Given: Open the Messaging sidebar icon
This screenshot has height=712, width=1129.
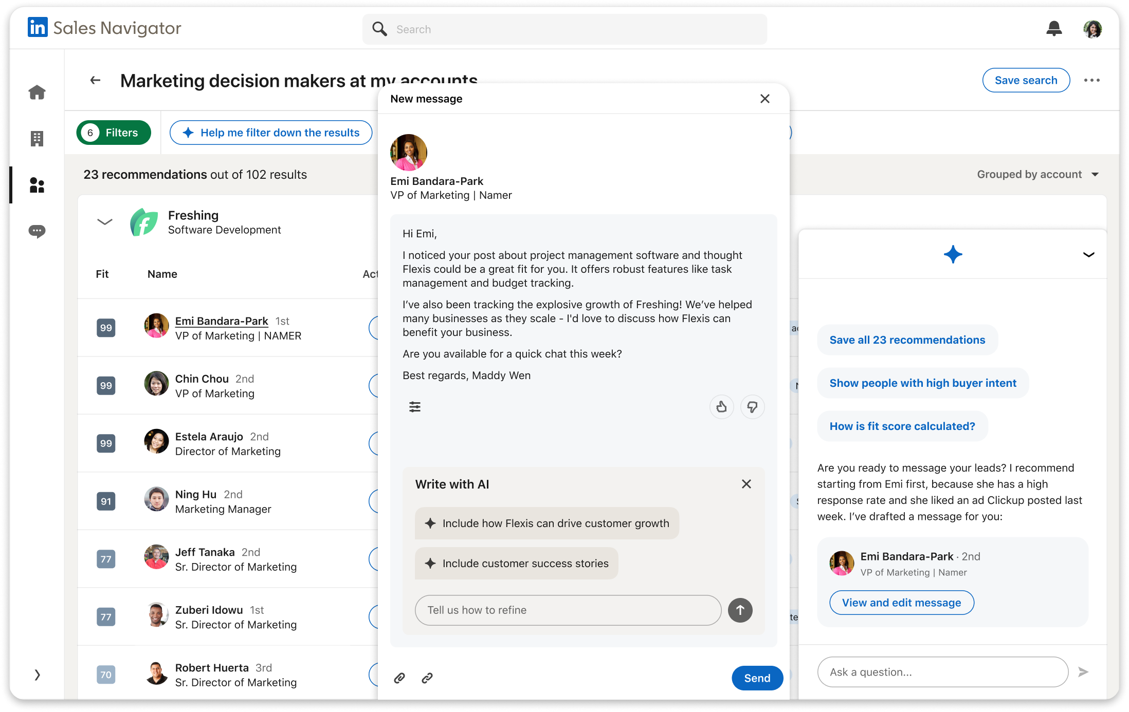Looking at the screenshot, I should click(x=37, y=231).
